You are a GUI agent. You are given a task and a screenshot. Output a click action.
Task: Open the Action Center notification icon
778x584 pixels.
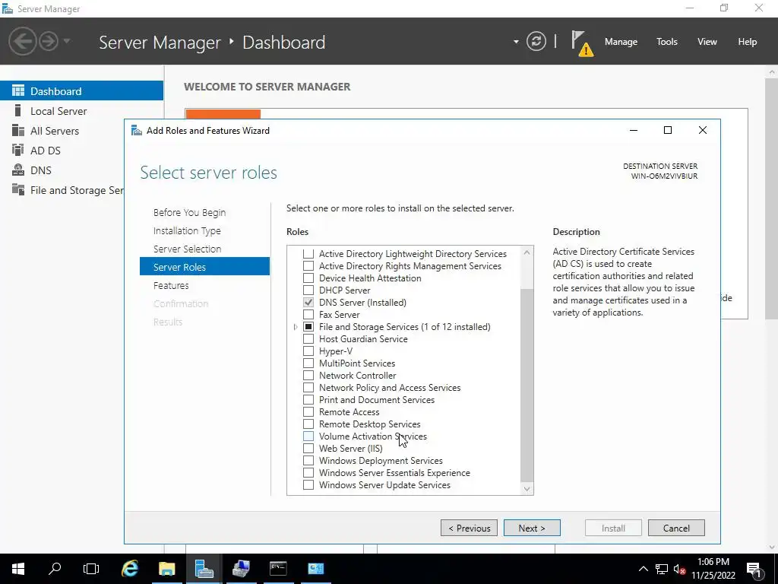point(754,569)
